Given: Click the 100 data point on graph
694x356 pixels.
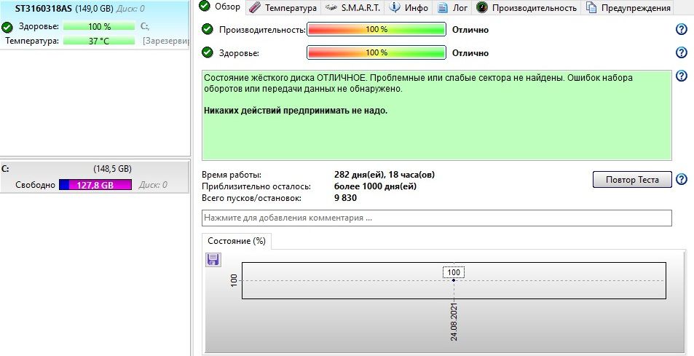Looking at the screenshot, I should tap(454, 280).
